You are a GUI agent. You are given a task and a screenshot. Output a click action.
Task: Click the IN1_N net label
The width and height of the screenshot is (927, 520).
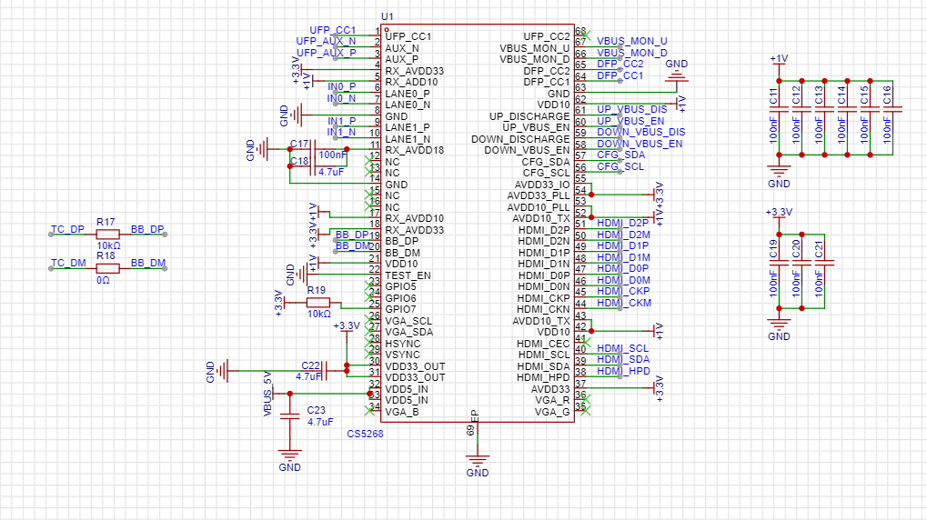click(x=342, y=133)
